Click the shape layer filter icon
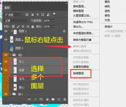The height and width of the screenshot is (107, 126). click(x=43, y=15)
